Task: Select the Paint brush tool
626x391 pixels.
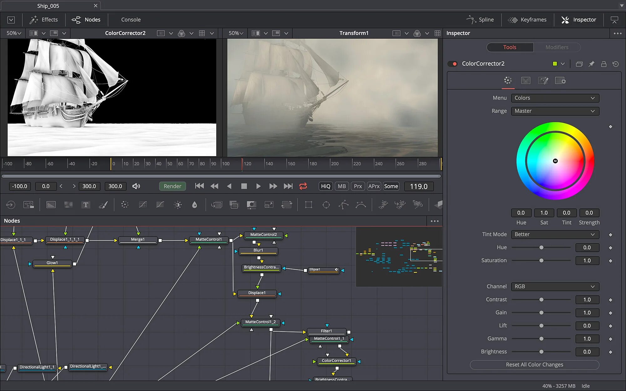Action: 103,205
